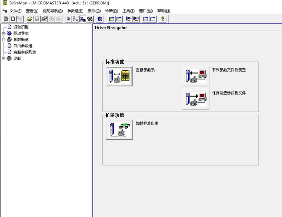Viewport: 282px width, 217px height.
Task: Click the 保存装置参数到文件 save icon button
Action: [196, 99]
